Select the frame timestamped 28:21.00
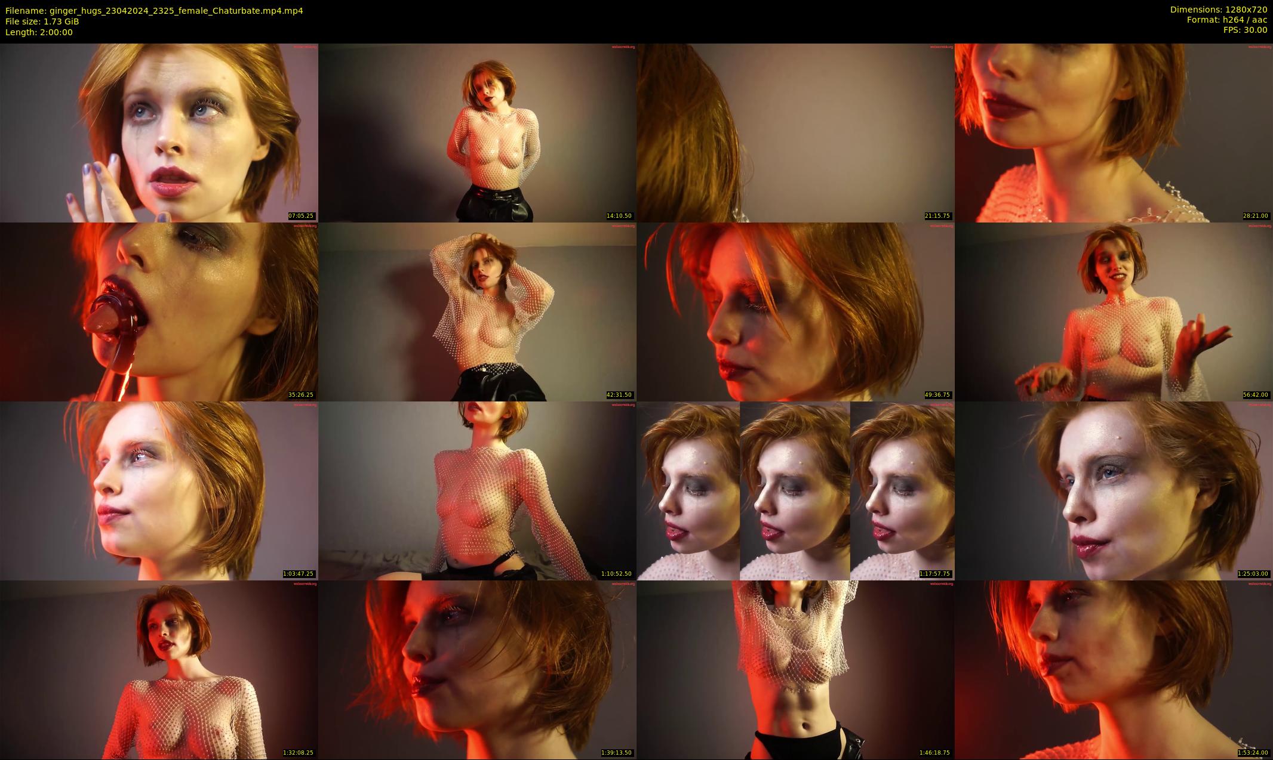1273x760 pixels. 1114,132
